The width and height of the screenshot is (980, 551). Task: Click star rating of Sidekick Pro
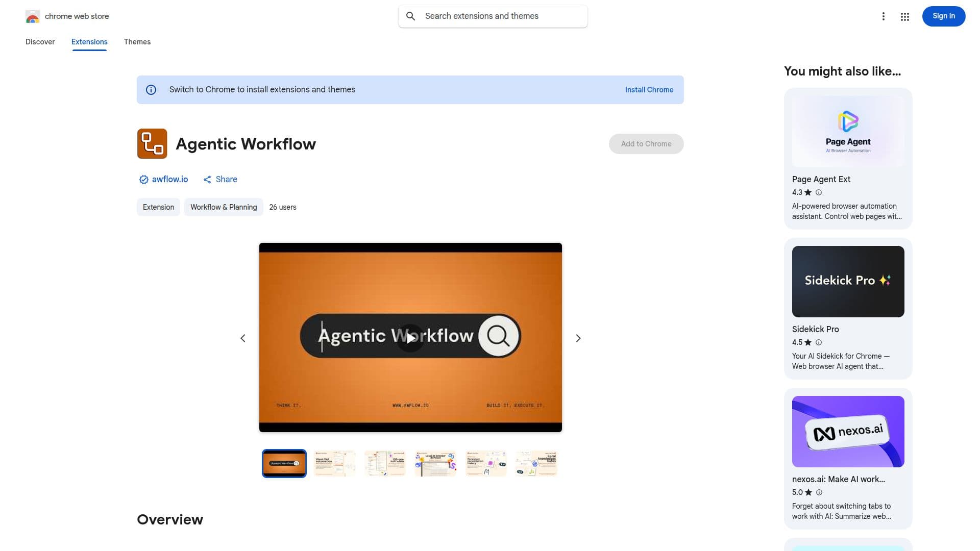click(x=802, y=342)
